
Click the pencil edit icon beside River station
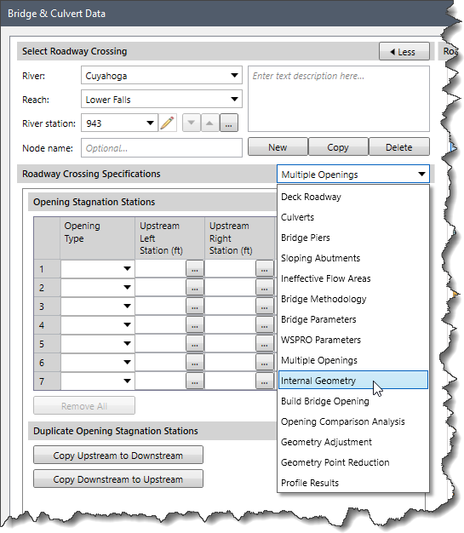[x=167, y=123]
